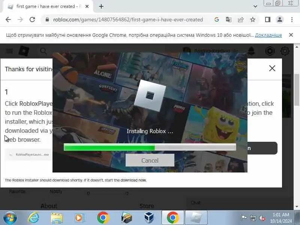Click the Installing Roblox progress bar
This screenshot has width=300, height=225.
pyautogui.click(x=150, y=147)
